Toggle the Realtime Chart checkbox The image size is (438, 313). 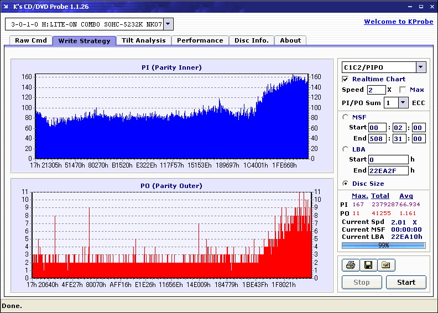tap(346, 79)
